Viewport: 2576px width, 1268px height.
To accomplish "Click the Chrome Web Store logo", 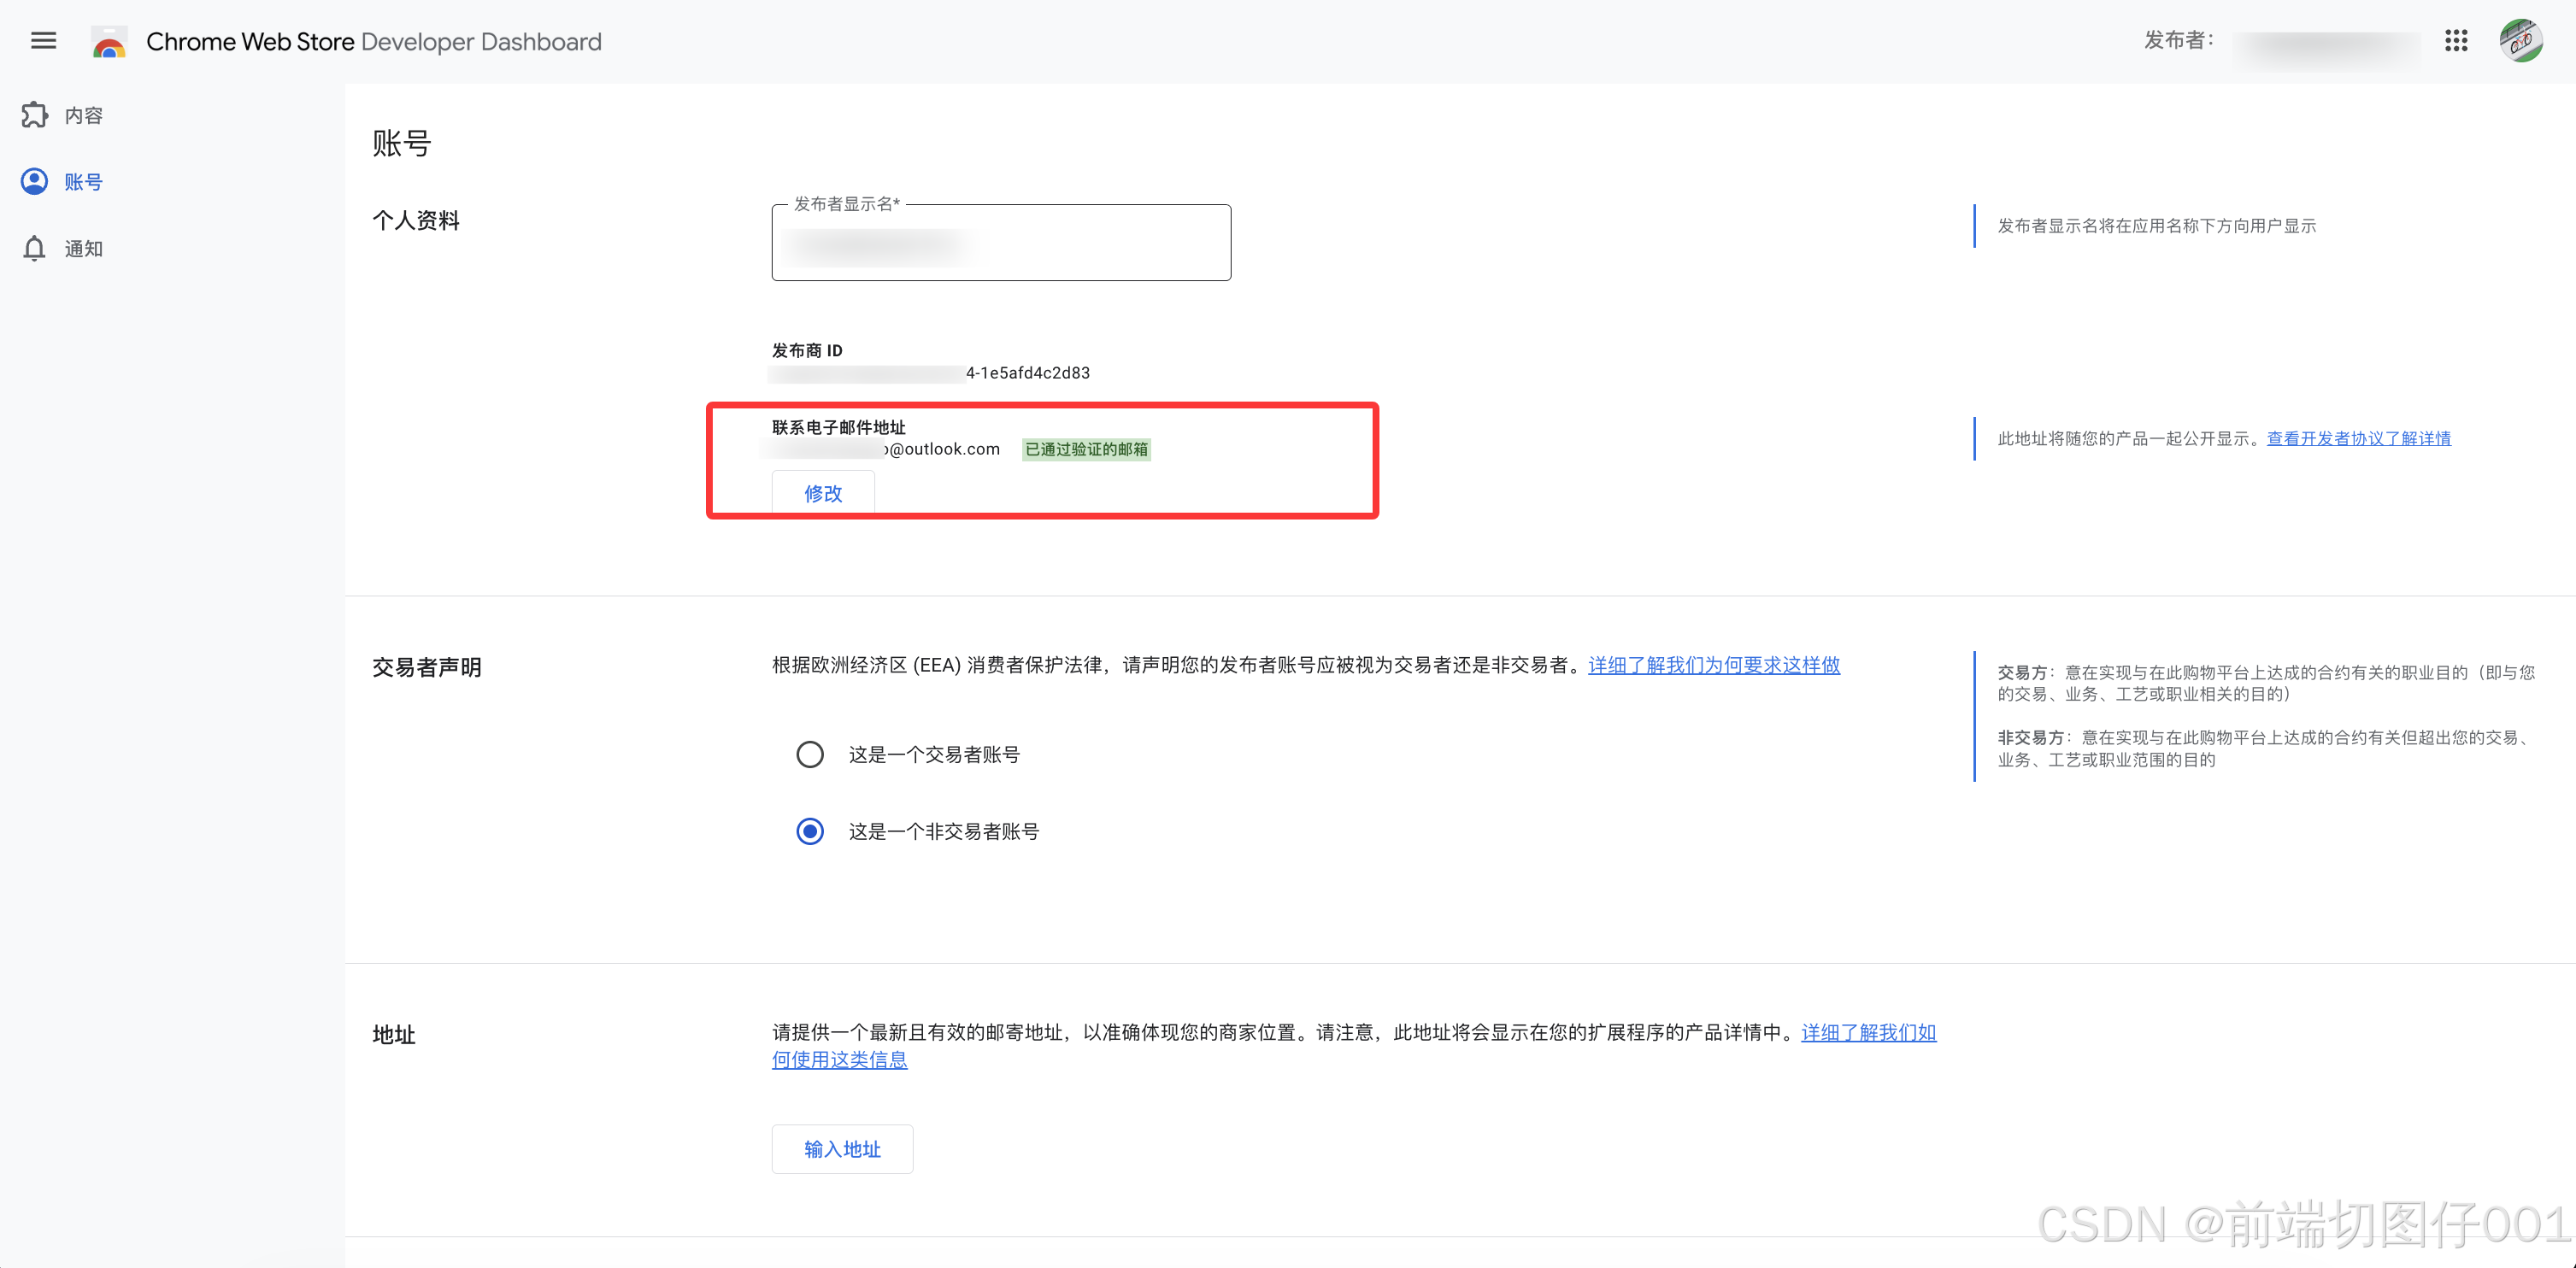I will (109, 42).
